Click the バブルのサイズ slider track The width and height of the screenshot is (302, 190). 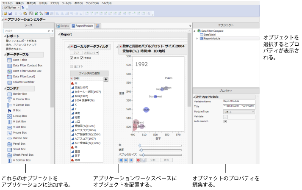(x=160, y=155)
